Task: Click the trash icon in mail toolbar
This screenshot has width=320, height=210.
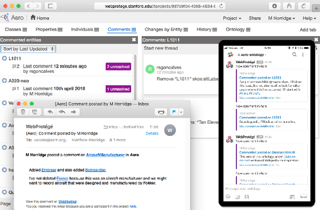Action: coord(23,112)
